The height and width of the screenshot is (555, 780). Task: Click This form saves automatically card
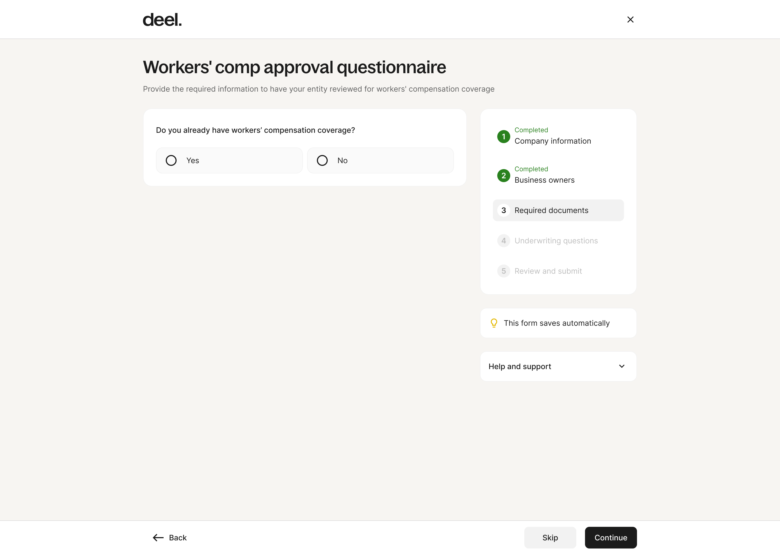tap(558, 323)
